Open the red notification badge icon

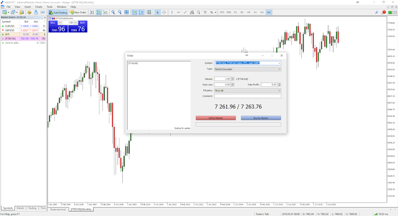click(384, 12)
